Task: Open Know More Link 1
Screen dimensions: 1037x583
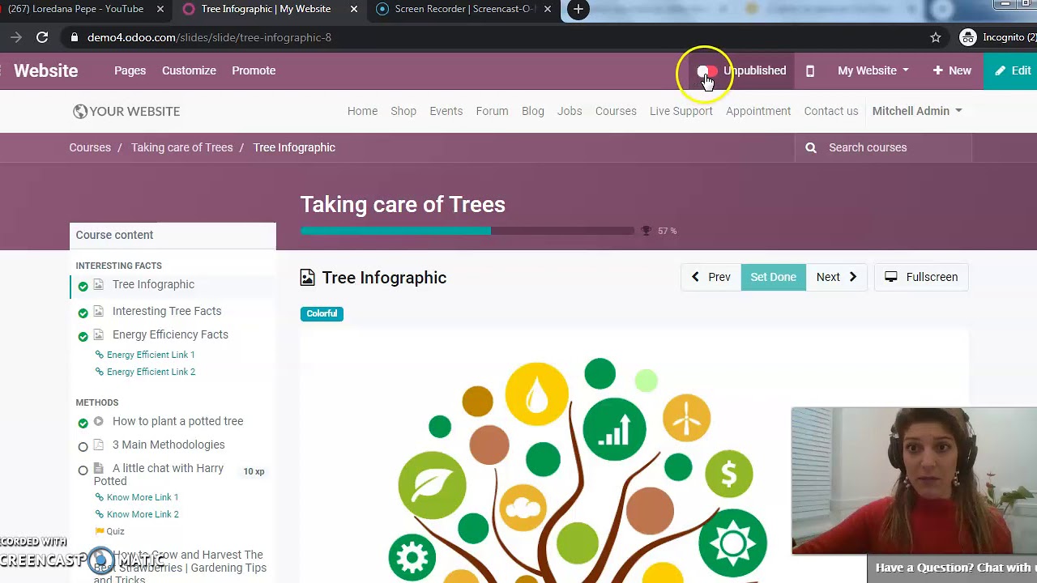Action: (x=143, y=497)
